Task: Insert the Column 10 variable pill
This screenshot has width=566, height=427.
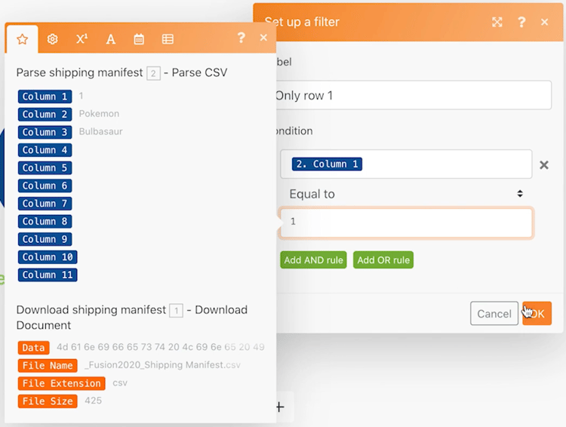Action: (x=48, y=257)
